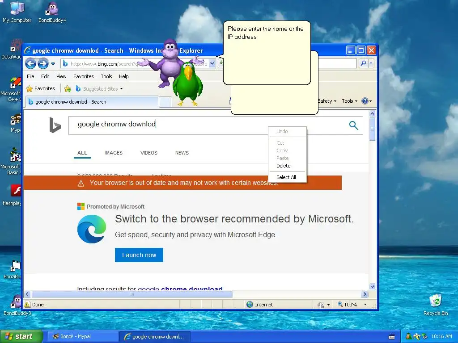Open the Favorites menu in menu bar
The height and width of the screenshot is (343, 458).
(84, 76)
